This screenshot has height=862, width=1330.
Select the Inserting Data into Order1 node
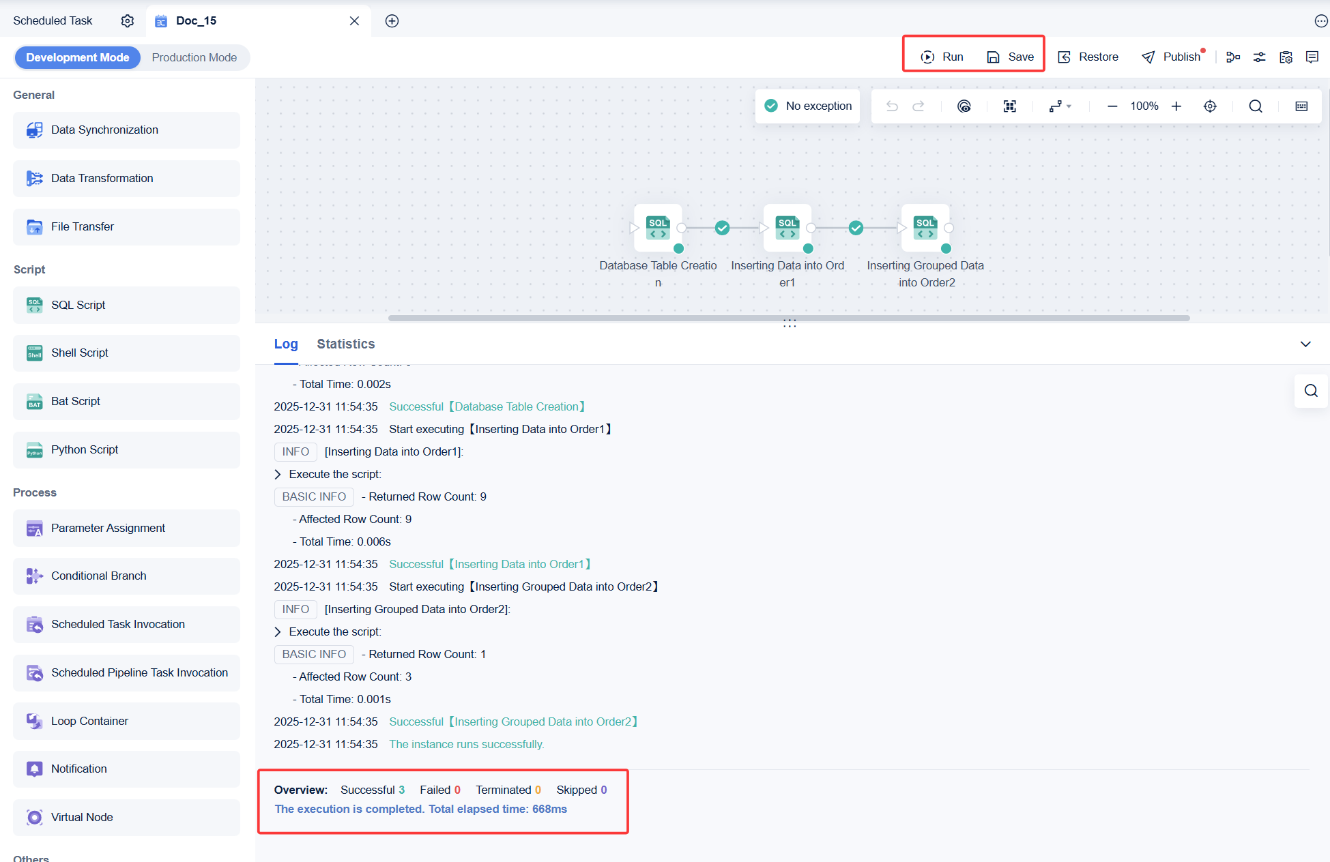(x=787, y=228)
